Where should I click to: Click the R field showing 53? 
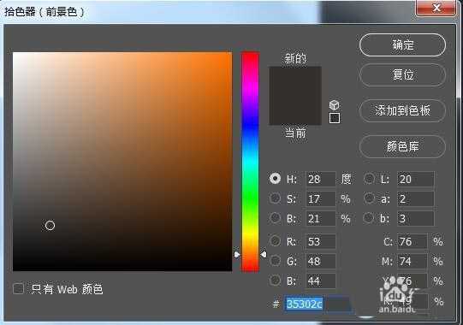coord(320,241)
